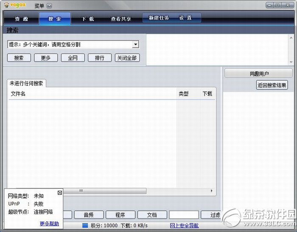Sort by 下载 column header
Viewport: 297px width, 232px height.
(207, 94)
